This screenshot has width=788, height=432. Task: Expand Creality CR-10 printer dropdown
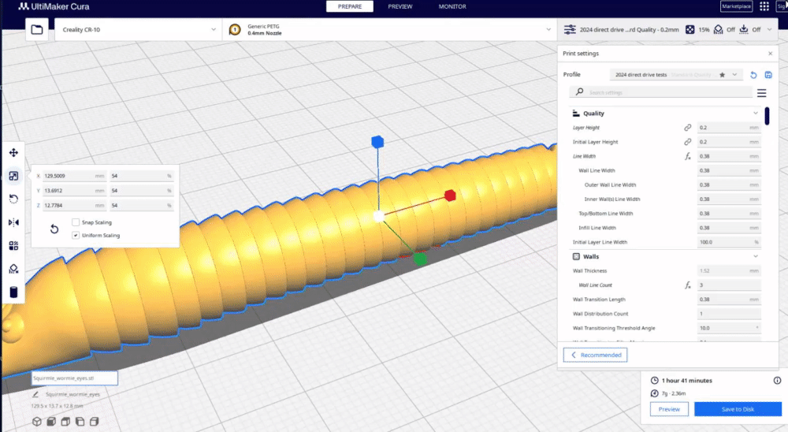(x=138, y=30)
